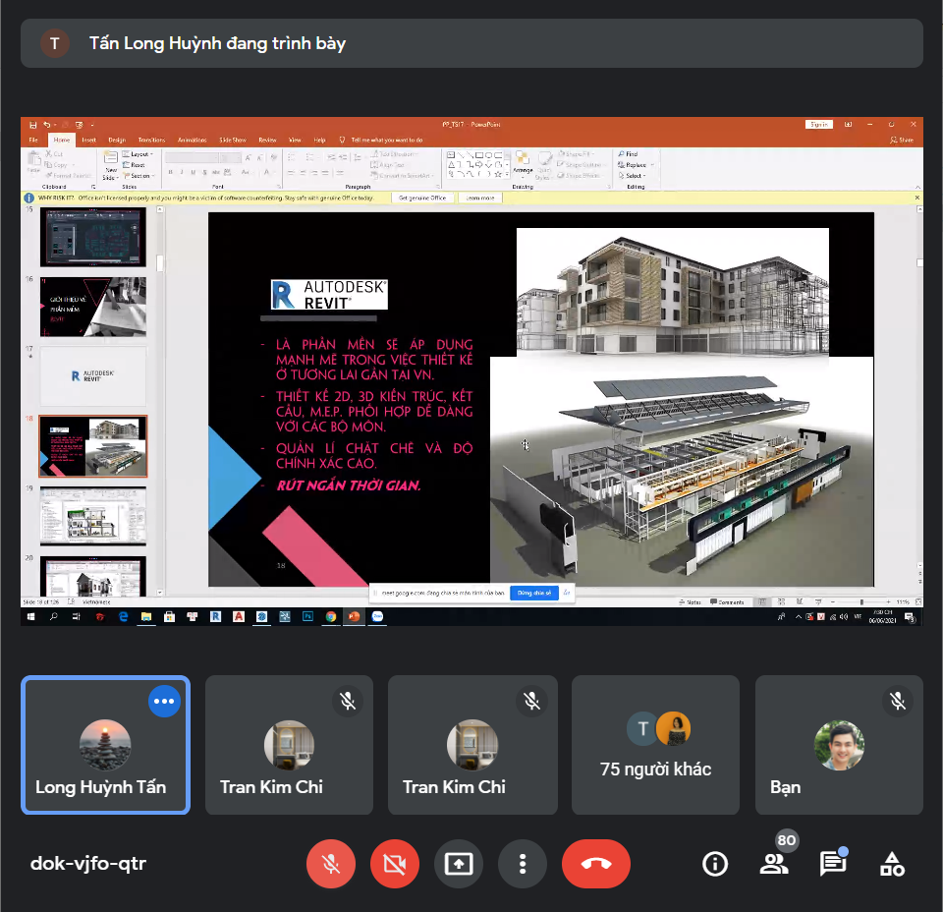Click the Get genuine Office button

coord(422,198)
